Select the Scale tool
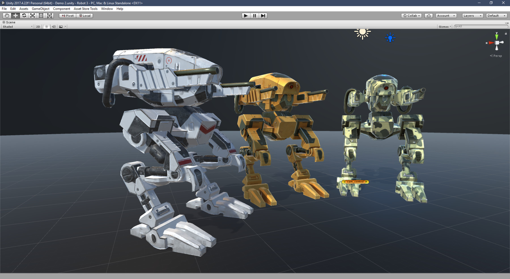The image size is (510, 279). click(32, 16)
